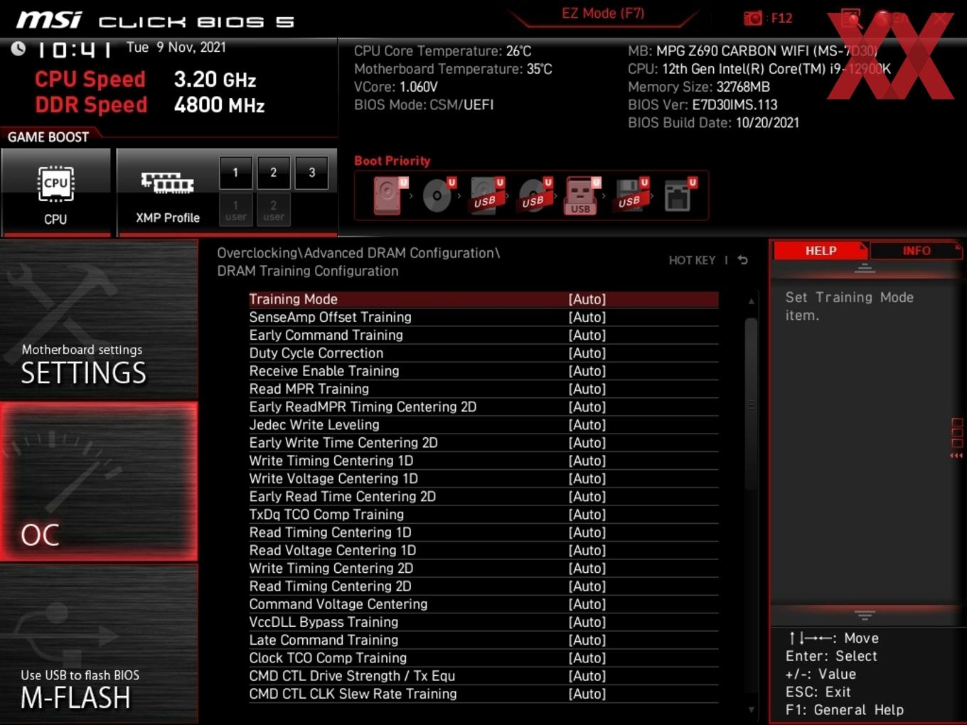Switch to EZ Mode (F7)
The width and height of the screenshot is (967, 725).
click(603, 13)
